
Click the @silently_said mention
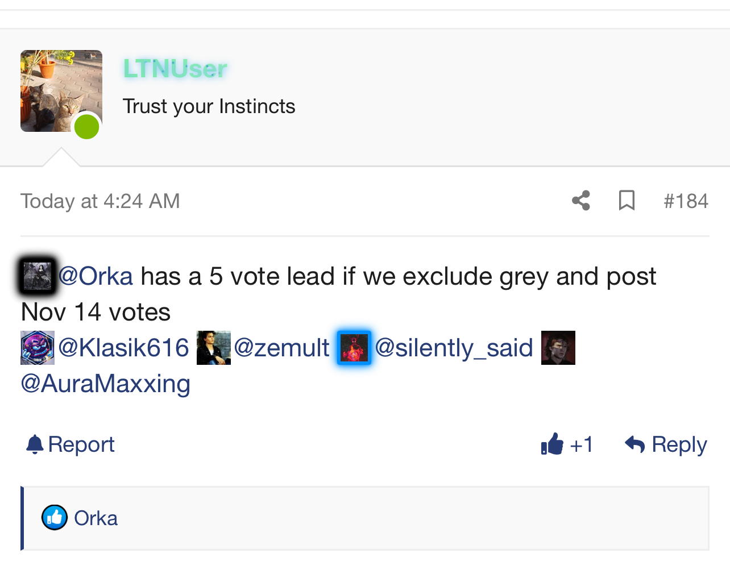tap(454, 348)
